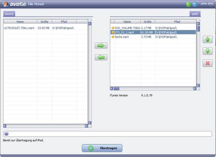Screen dimensions: 216x157
Task: Move selected file up with green up arrow
Action: (207, 39)
